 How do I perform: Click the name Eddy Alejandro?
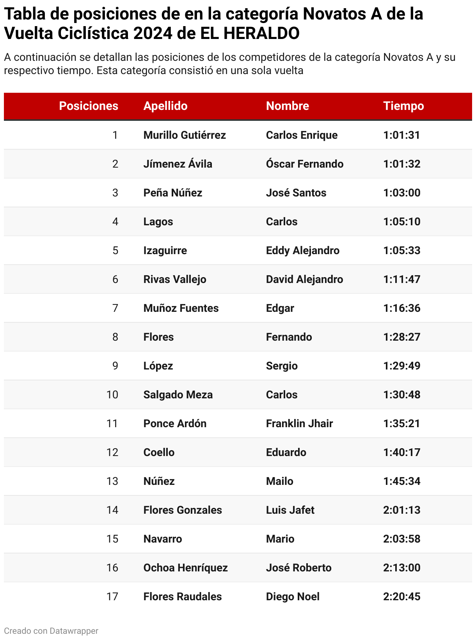[x=302, y=251]
